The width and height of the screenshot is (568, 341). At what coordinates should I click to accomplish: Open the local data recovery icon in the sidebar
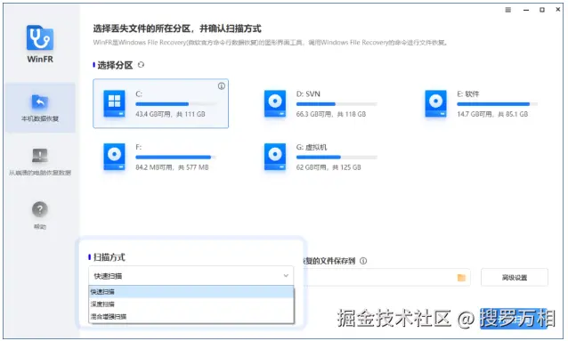pos(40,101)
